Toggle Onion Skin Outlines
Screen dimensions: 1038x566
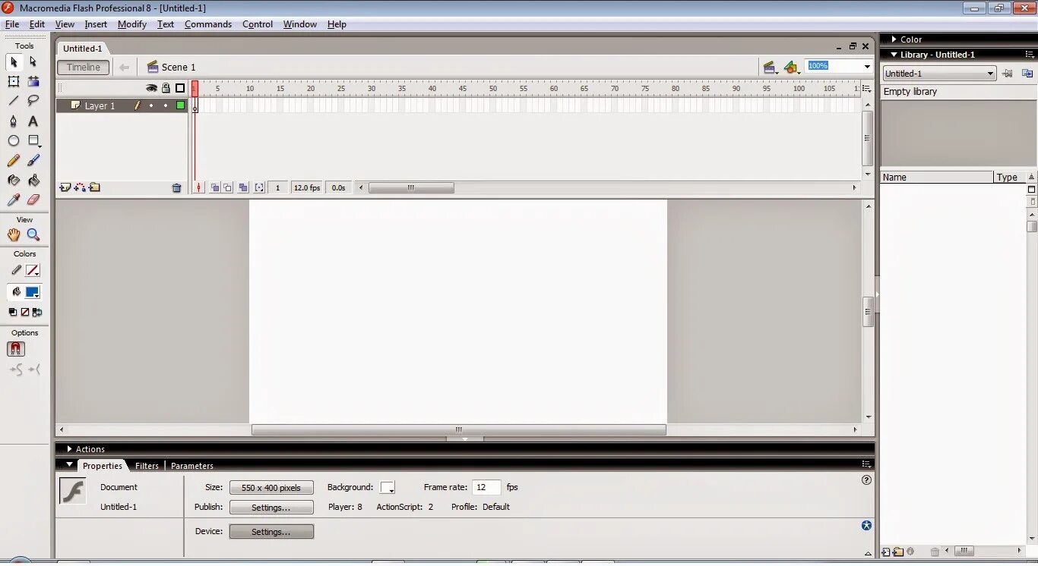coord(228,187)
